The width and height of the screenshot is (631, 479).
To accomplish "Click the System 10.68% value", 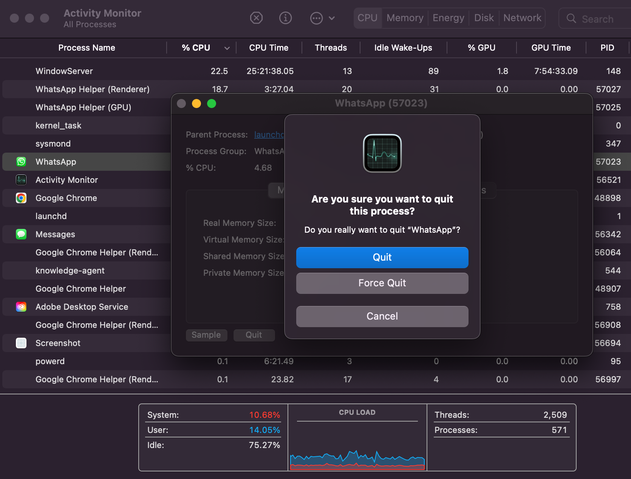I will coord(264,415).
